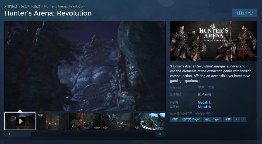Select the dark torch-lit corridor screenshot thumbnail
The width and height of the screenshot is (262, 144).
click(x=53, y=121)
